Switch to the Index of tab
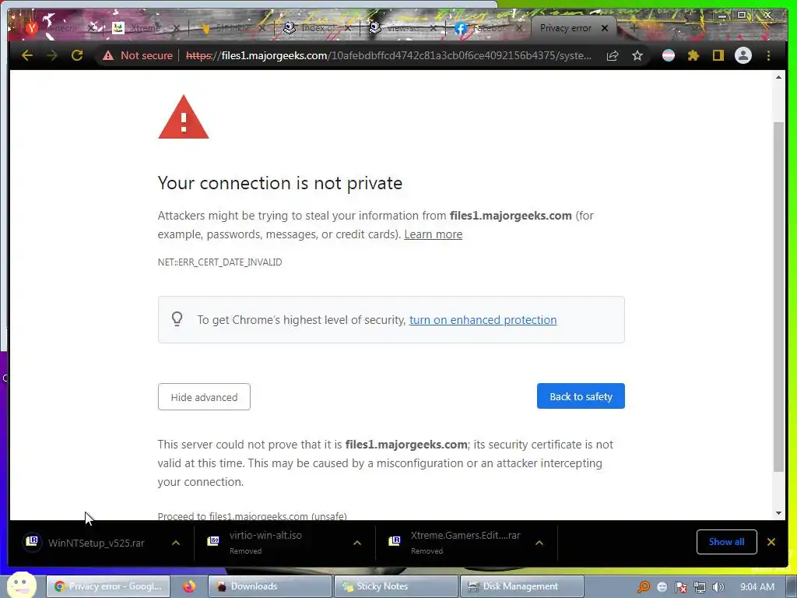This screenshot has height=598, width=797. point(311,29)
